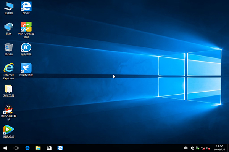
Task: Open the Store from the taskbar
Action: 49,147
